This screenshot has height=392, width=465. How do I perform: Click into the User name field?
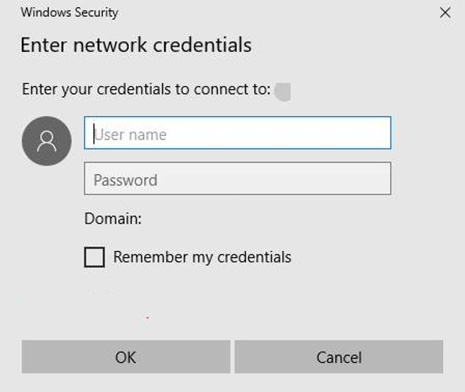click(x=237, y=133)
